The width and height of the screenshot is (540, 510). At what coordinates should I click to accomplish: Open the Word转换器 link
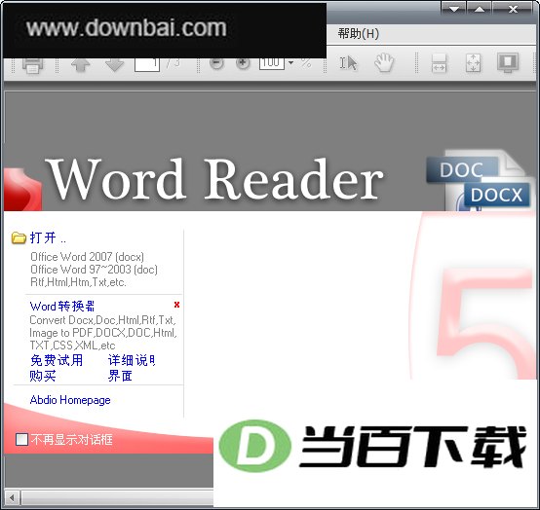tap(62, 306)
